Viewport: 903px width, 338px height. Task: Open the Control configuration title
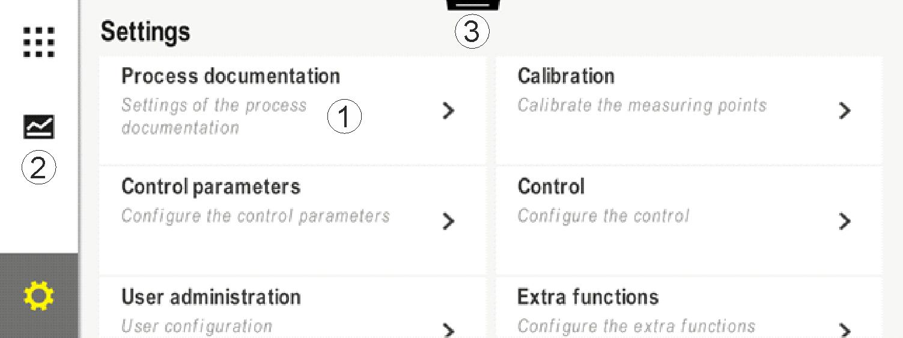point(550,187)
